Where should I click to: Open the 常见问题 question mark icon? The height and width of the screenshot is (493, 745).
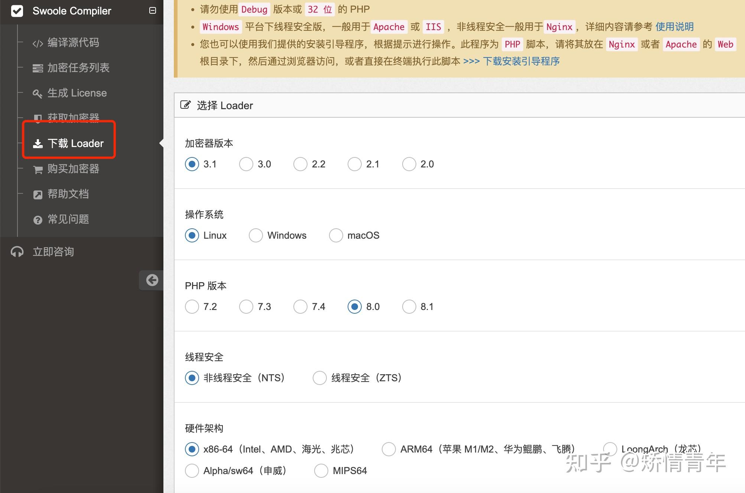coord(38,219)
